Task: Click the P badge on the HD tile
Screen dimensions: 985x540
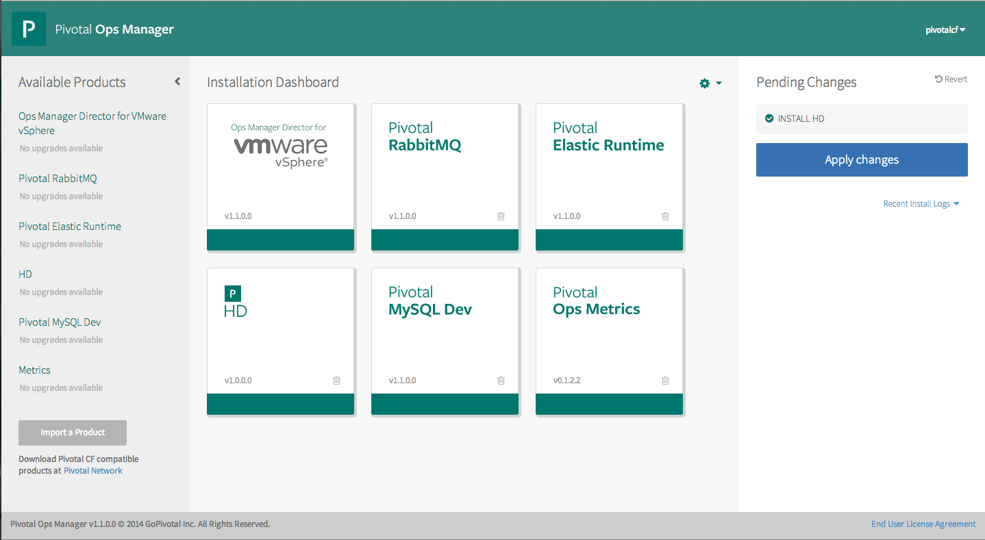Action: 232,293
